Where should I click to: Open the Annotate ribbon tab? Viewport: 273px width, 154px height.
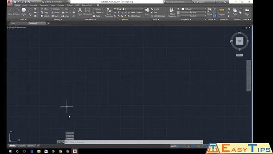[33, 5]
